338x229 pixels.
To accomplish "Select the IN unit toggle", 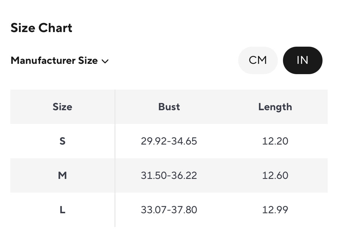I will pyautogui.click(x=302, y=60).
